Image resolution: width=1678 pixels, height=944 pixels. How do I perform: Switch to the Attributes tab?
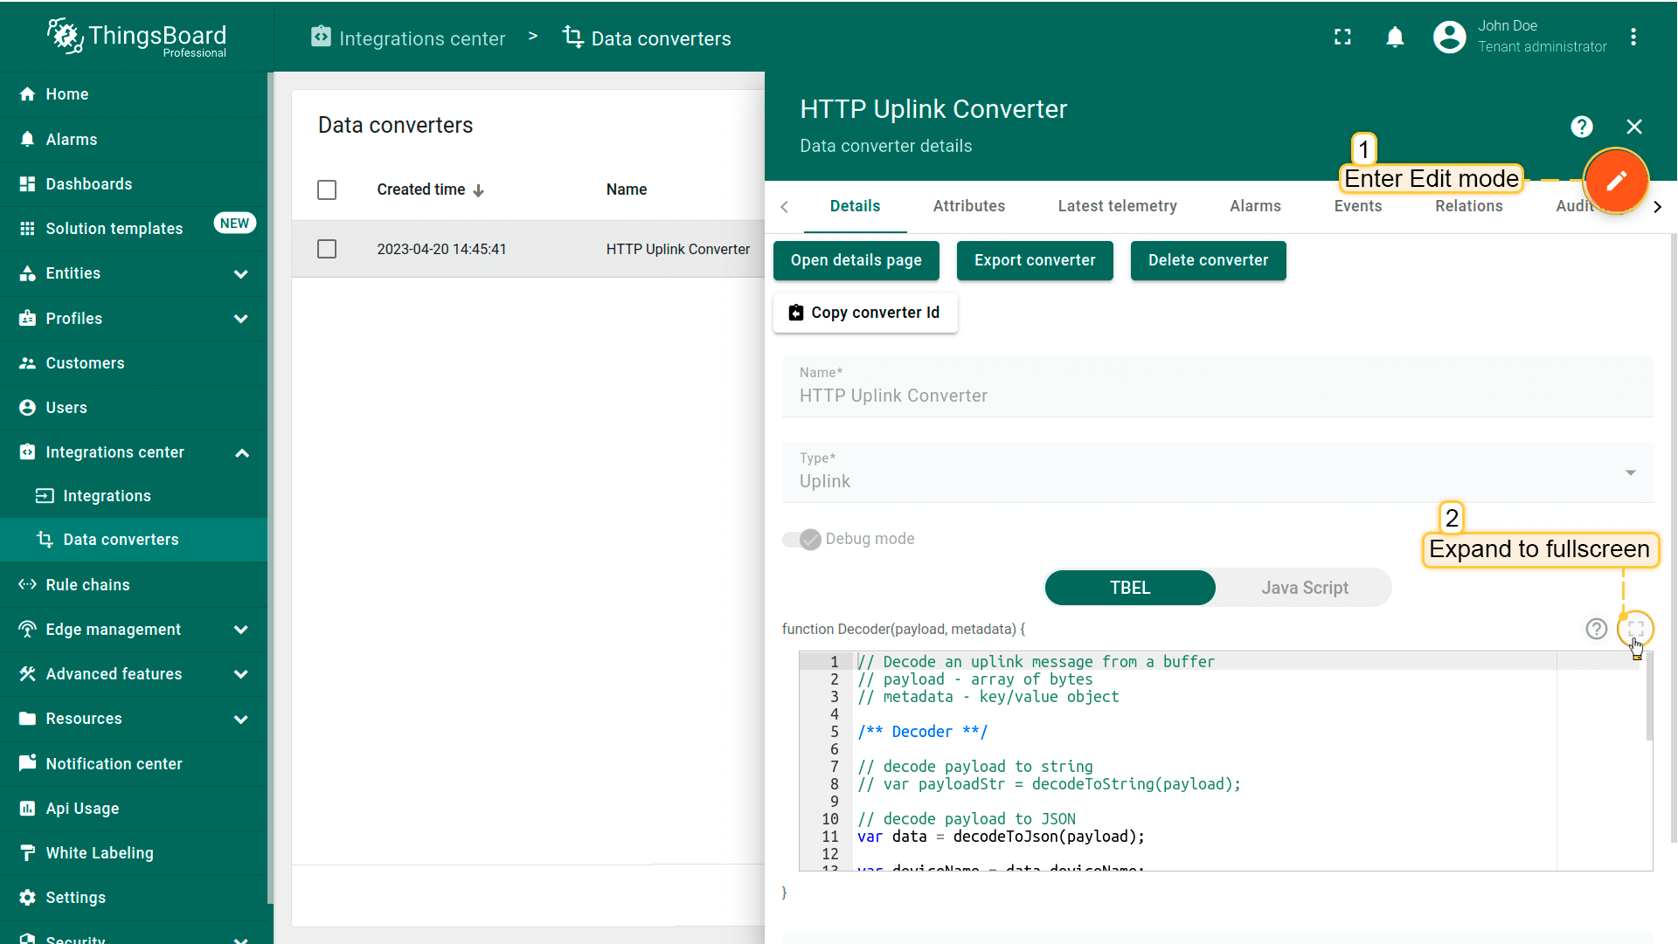point(968,206)
